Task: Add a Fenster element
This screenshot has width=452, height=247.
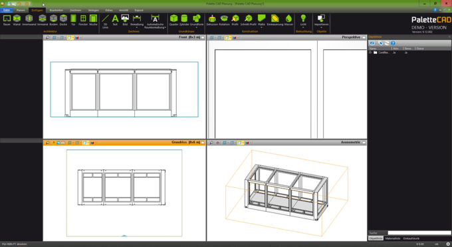Action: [83, 20]
